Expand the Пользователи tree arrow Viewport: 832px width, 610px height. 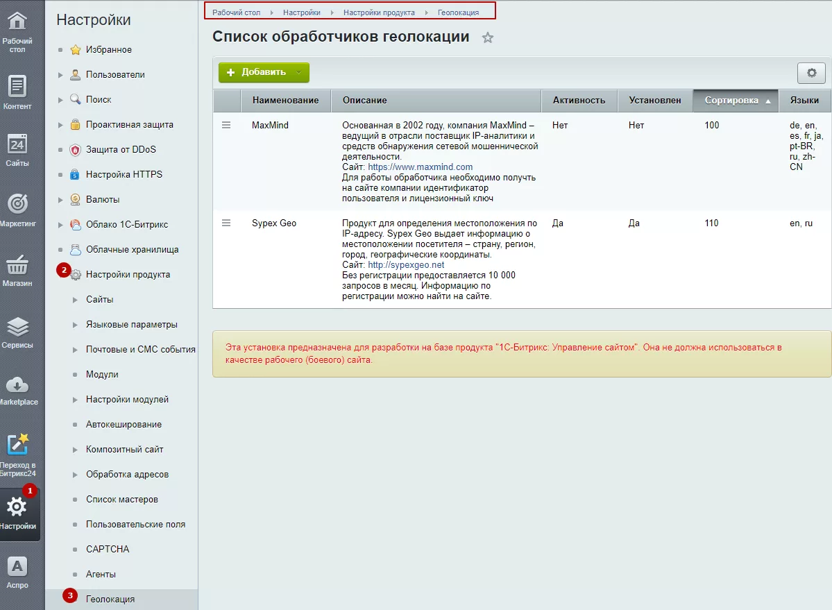pyautogui.click(x=60, y=75)
